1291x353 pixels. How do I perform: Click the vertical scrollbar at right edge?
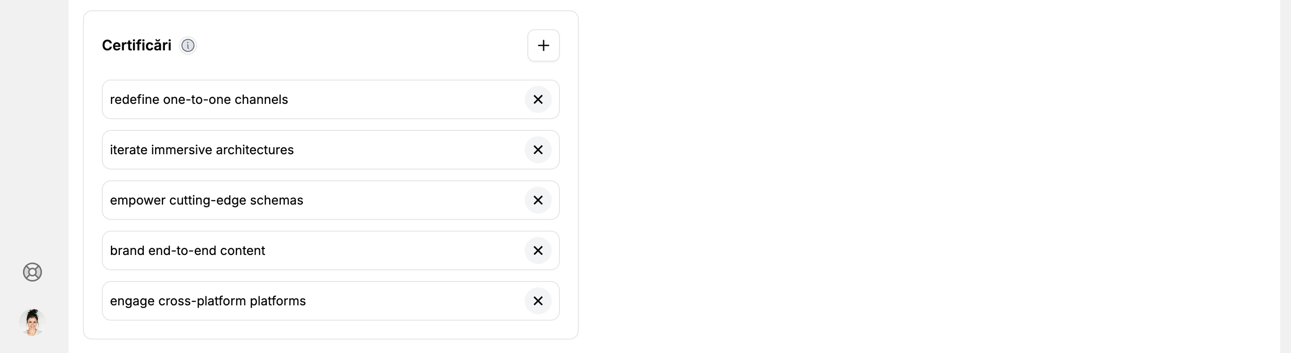tap(1285, 176)
